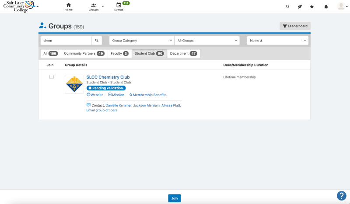Click the Leaderboard button
The width and height of the screenshot is (350, 204).
(x=295, y=26)
